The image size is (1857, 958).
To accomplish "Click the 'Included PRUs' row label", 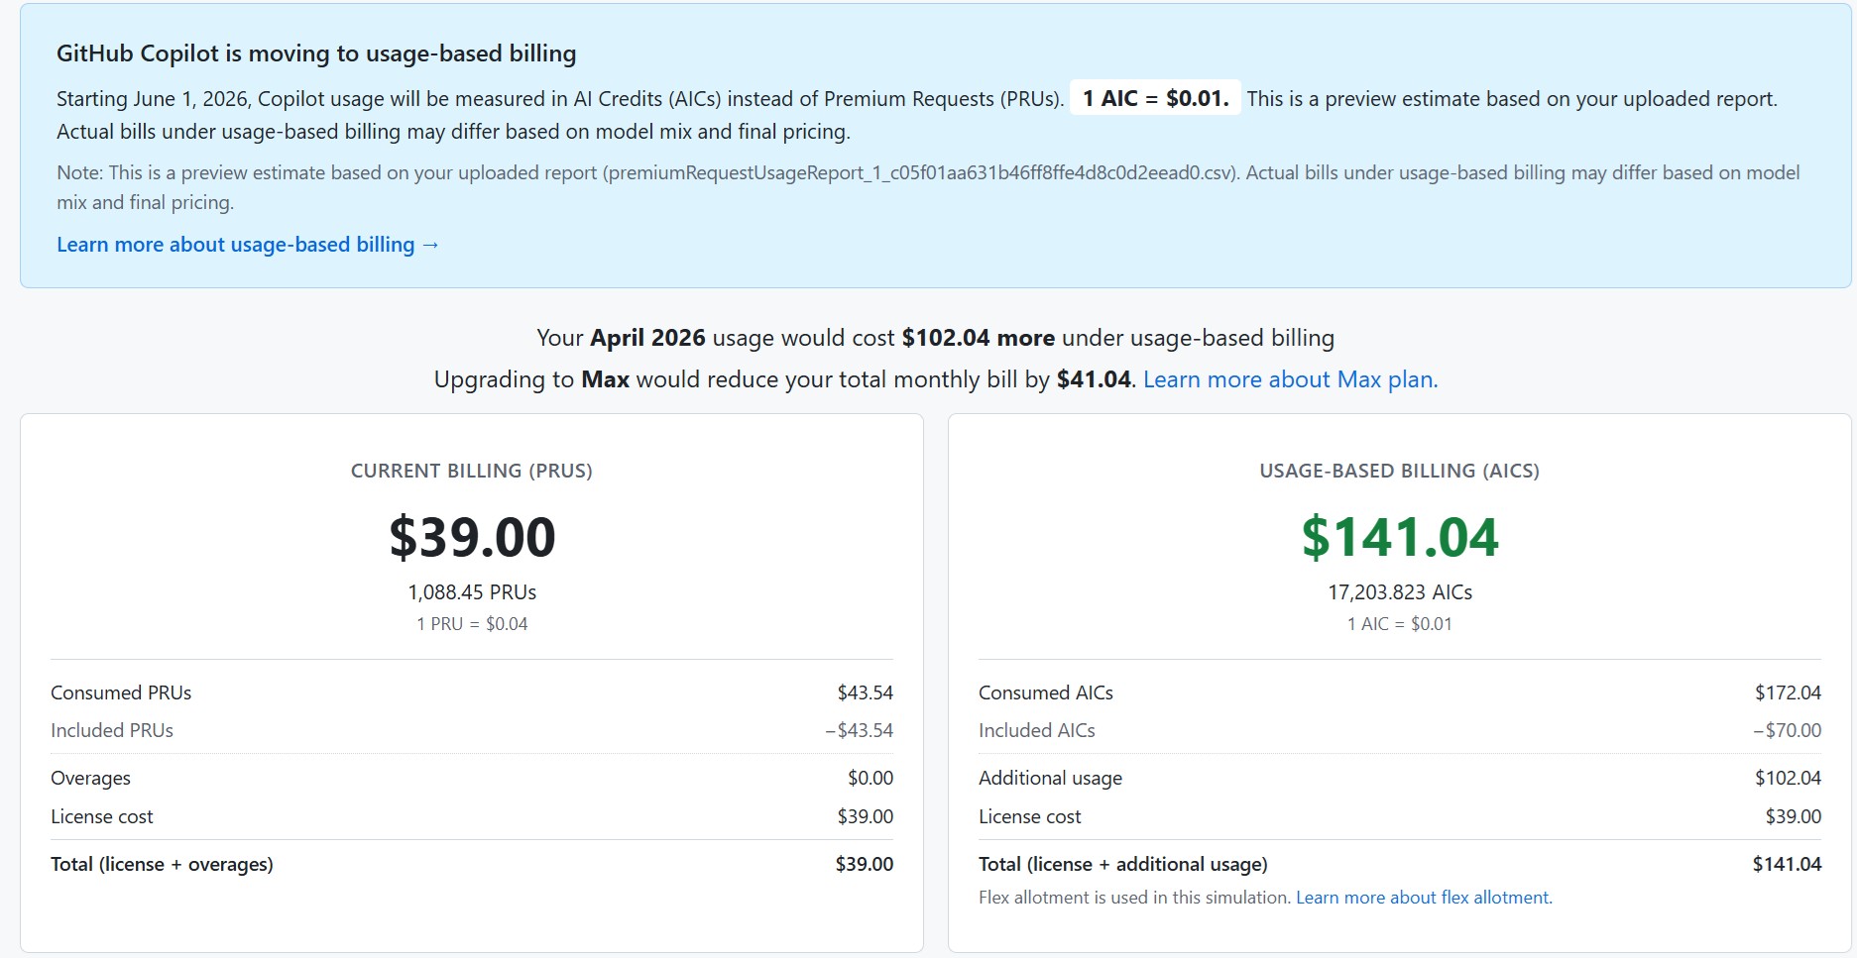I will tap(112, 730).
